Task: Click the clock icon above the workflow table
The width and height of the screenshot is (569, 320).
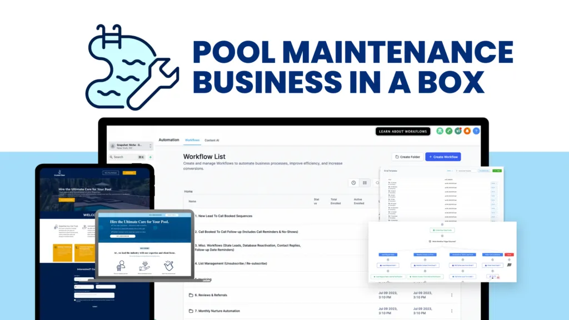Action: pos(353,183)
